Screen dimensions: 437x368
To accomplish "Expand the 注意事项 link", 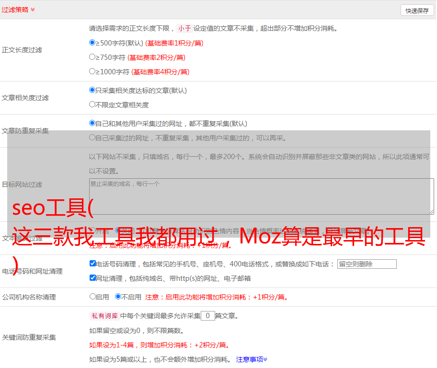I will 252,359.
